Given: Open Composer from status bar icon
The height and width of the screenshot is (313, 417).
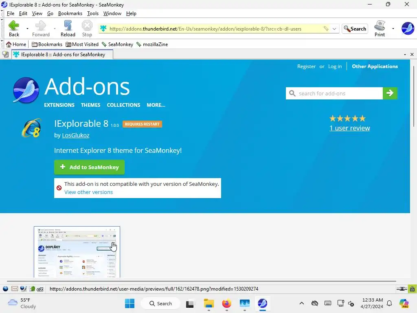Looking at the screenshot, I should coord(23,289).
